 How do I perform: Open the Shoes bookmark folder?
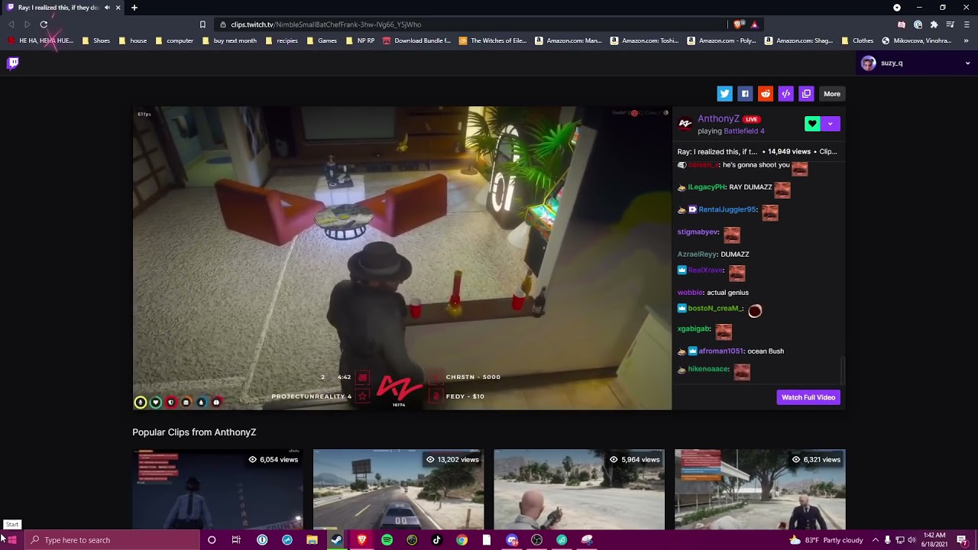(96, 40)
